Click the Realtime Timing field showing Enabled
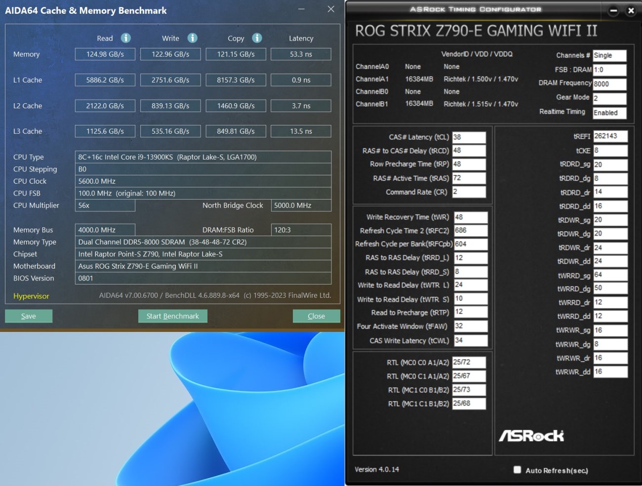Viewport: 642px width, 486px height. 609,113
